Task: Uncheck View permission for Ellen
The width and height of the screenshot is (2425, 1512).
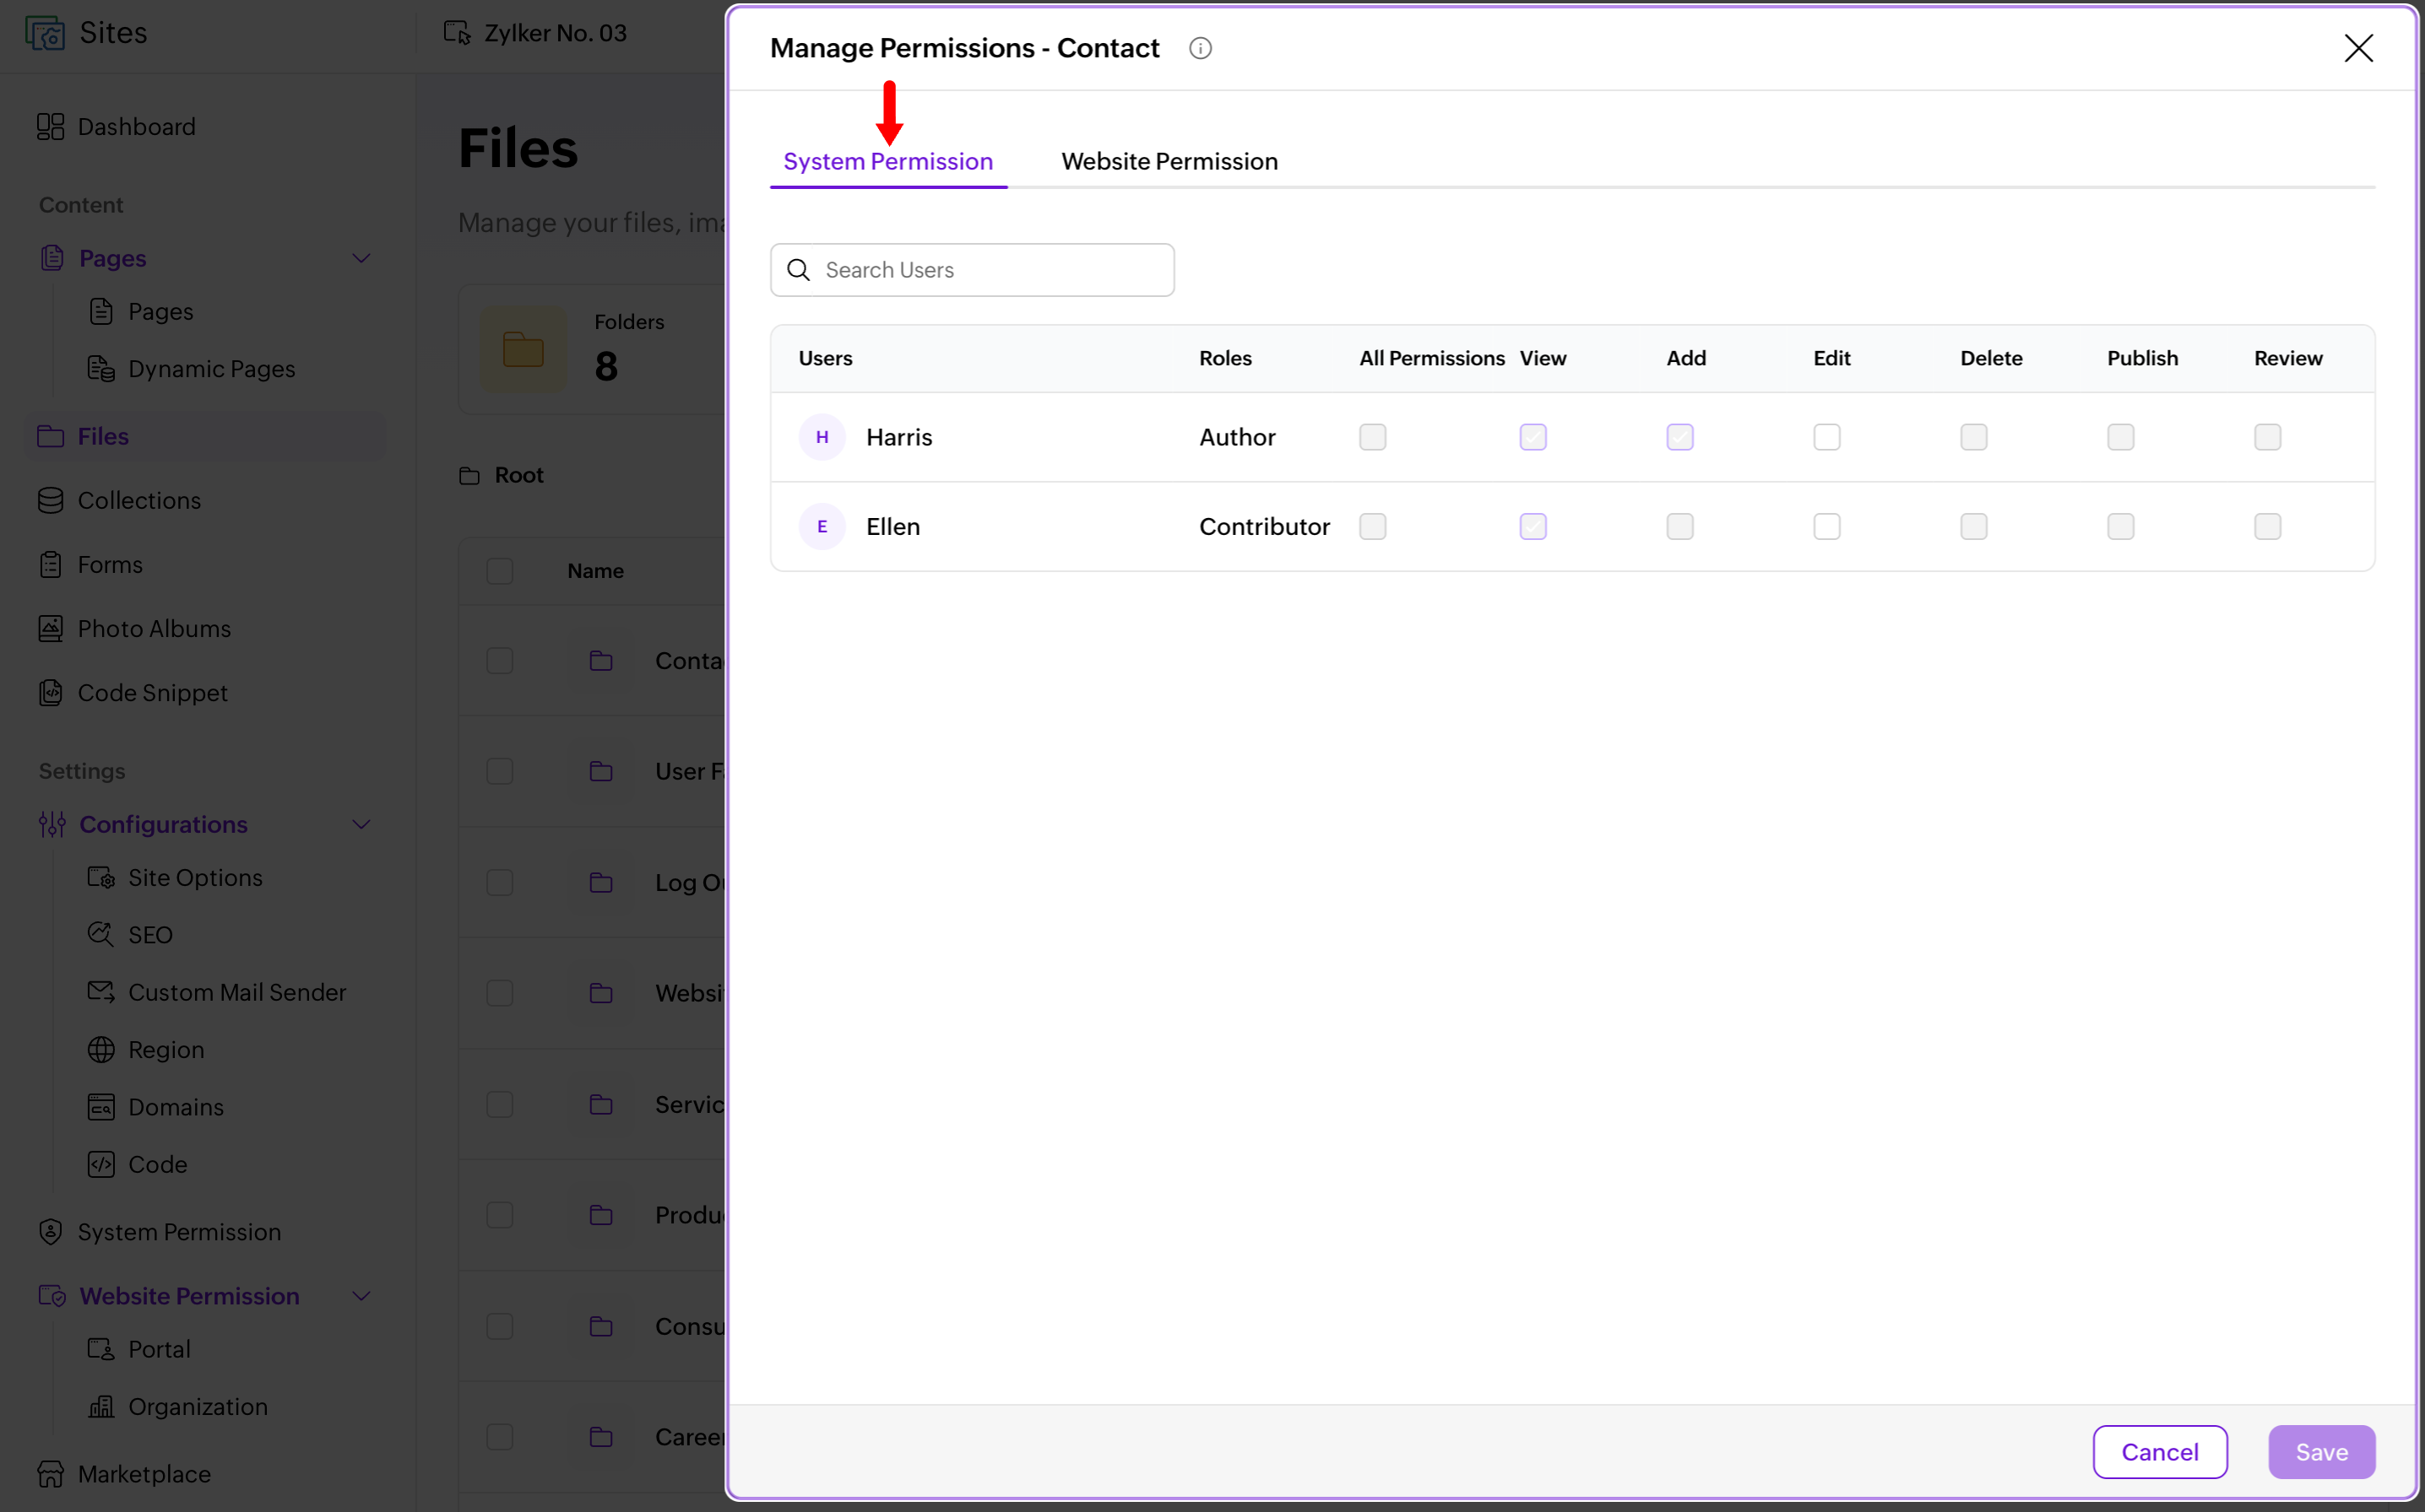Action: click(x=1533, y=527)
